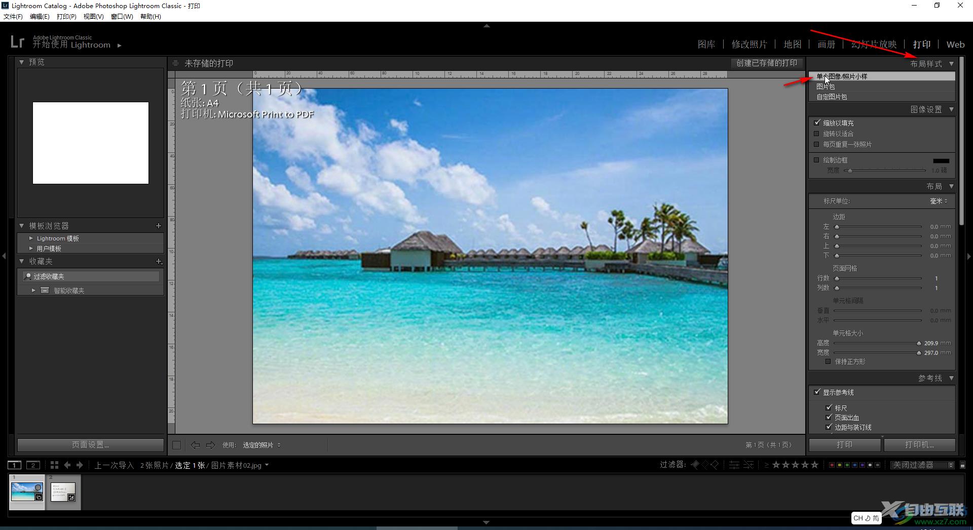Image resolution: width=973 pixels, height=530 pixels.
Task: Filter by edited photos icon
Action: tap(734, 465)
